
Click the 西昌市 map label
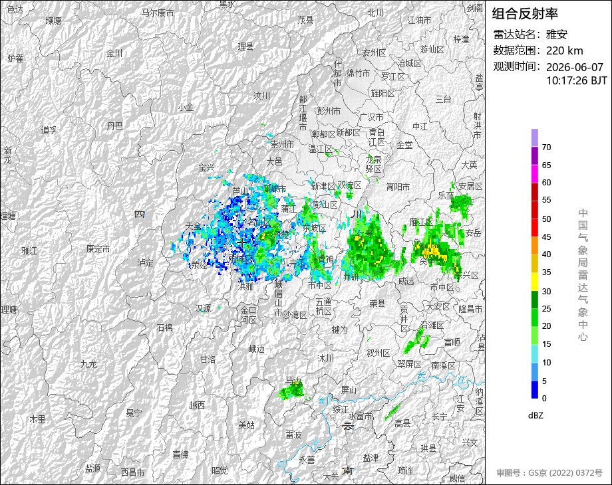(132, 472)
